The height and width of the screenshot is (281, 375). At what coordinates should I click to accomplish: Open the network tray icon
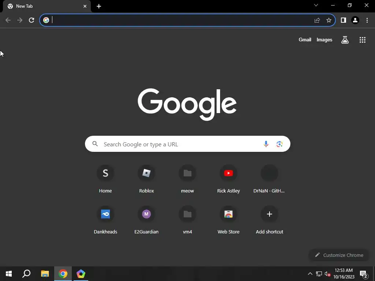[319, 274]
